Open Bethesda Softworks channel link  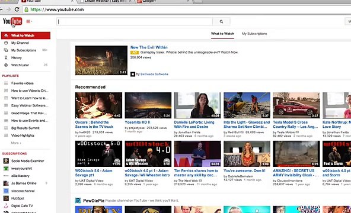click(154, 74)
